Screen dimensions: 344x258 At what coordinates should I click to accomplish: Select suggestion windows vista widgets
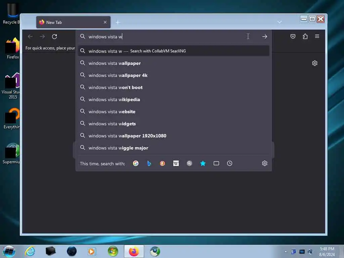[x=174, y=124]
